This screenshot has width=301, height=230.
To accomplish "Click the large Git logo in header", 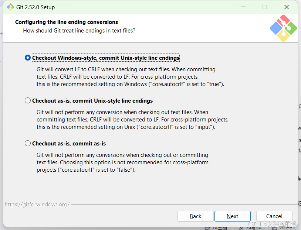I will pyautogui.click(x=283, y=28).
